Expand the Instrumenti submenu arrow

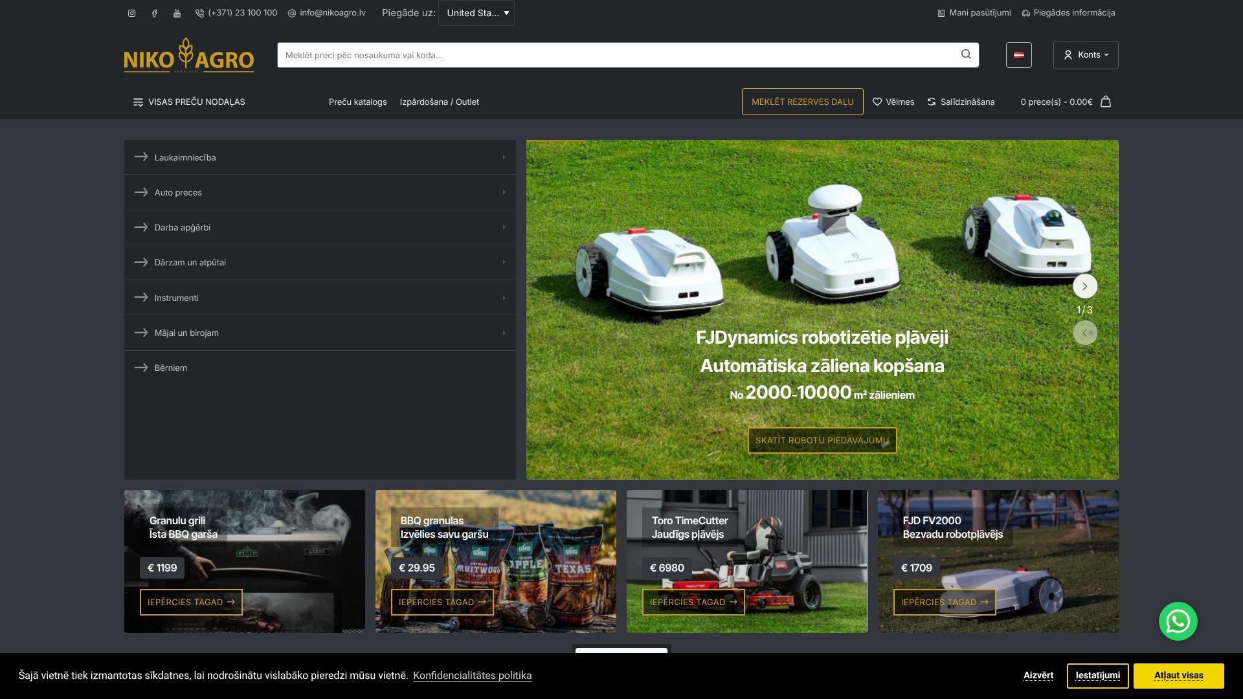point(504,298)
